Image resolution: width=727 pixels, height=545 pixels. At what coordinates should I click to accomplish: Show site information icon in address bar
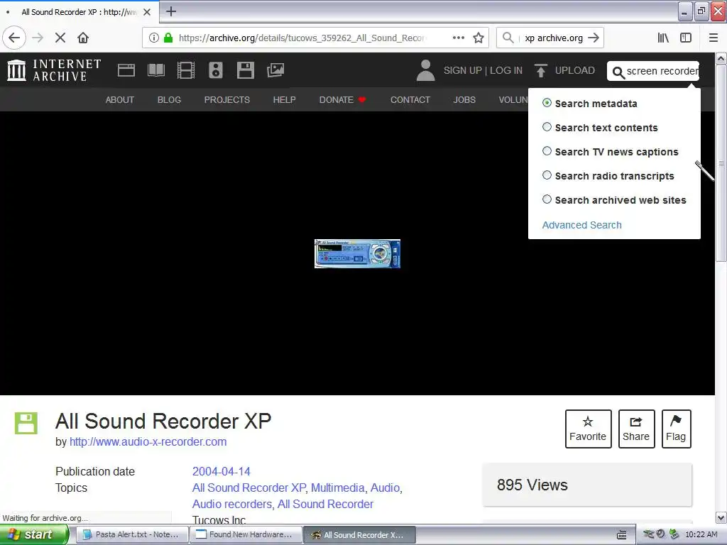pyautogui.click(x=154, y=38)
